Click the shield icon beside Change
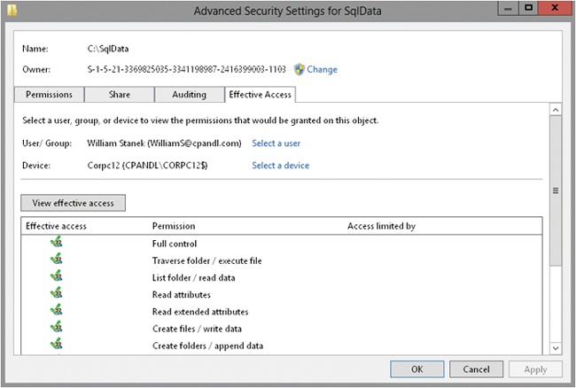The height and width of the screenshot is (388, 576). 300,69
